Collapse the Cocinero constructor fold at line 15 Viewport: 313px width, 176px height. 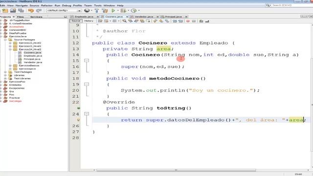pos(87,61)
